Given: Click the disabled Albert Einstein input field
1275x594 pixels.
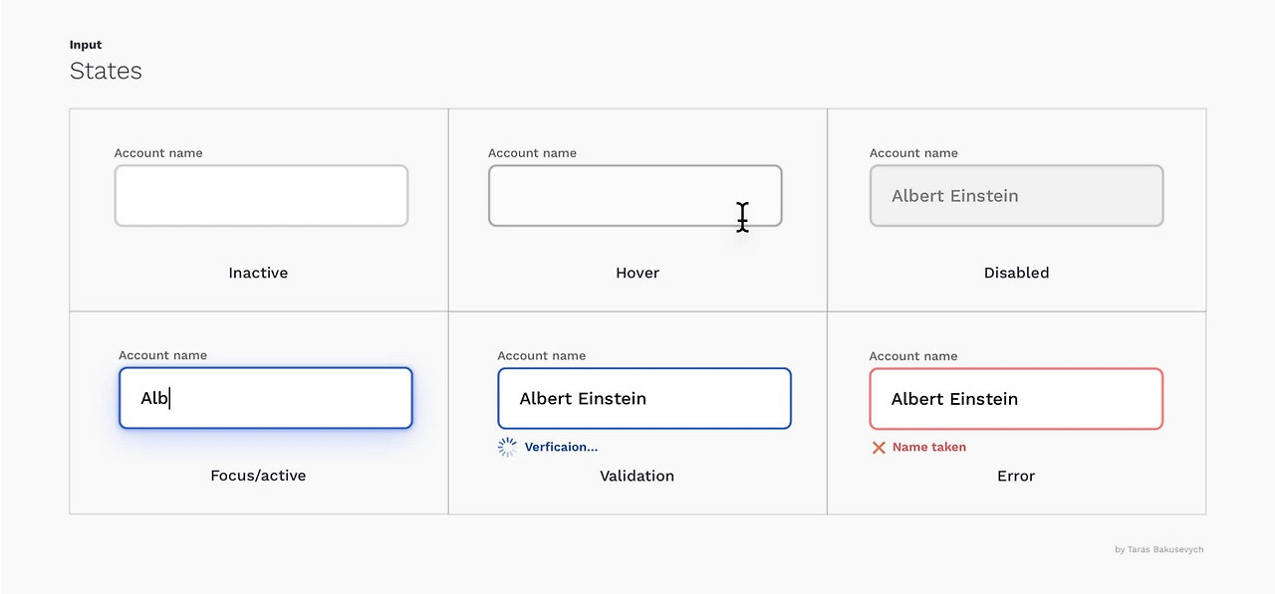Looking at the screenshot, I should click(1016, 196).
